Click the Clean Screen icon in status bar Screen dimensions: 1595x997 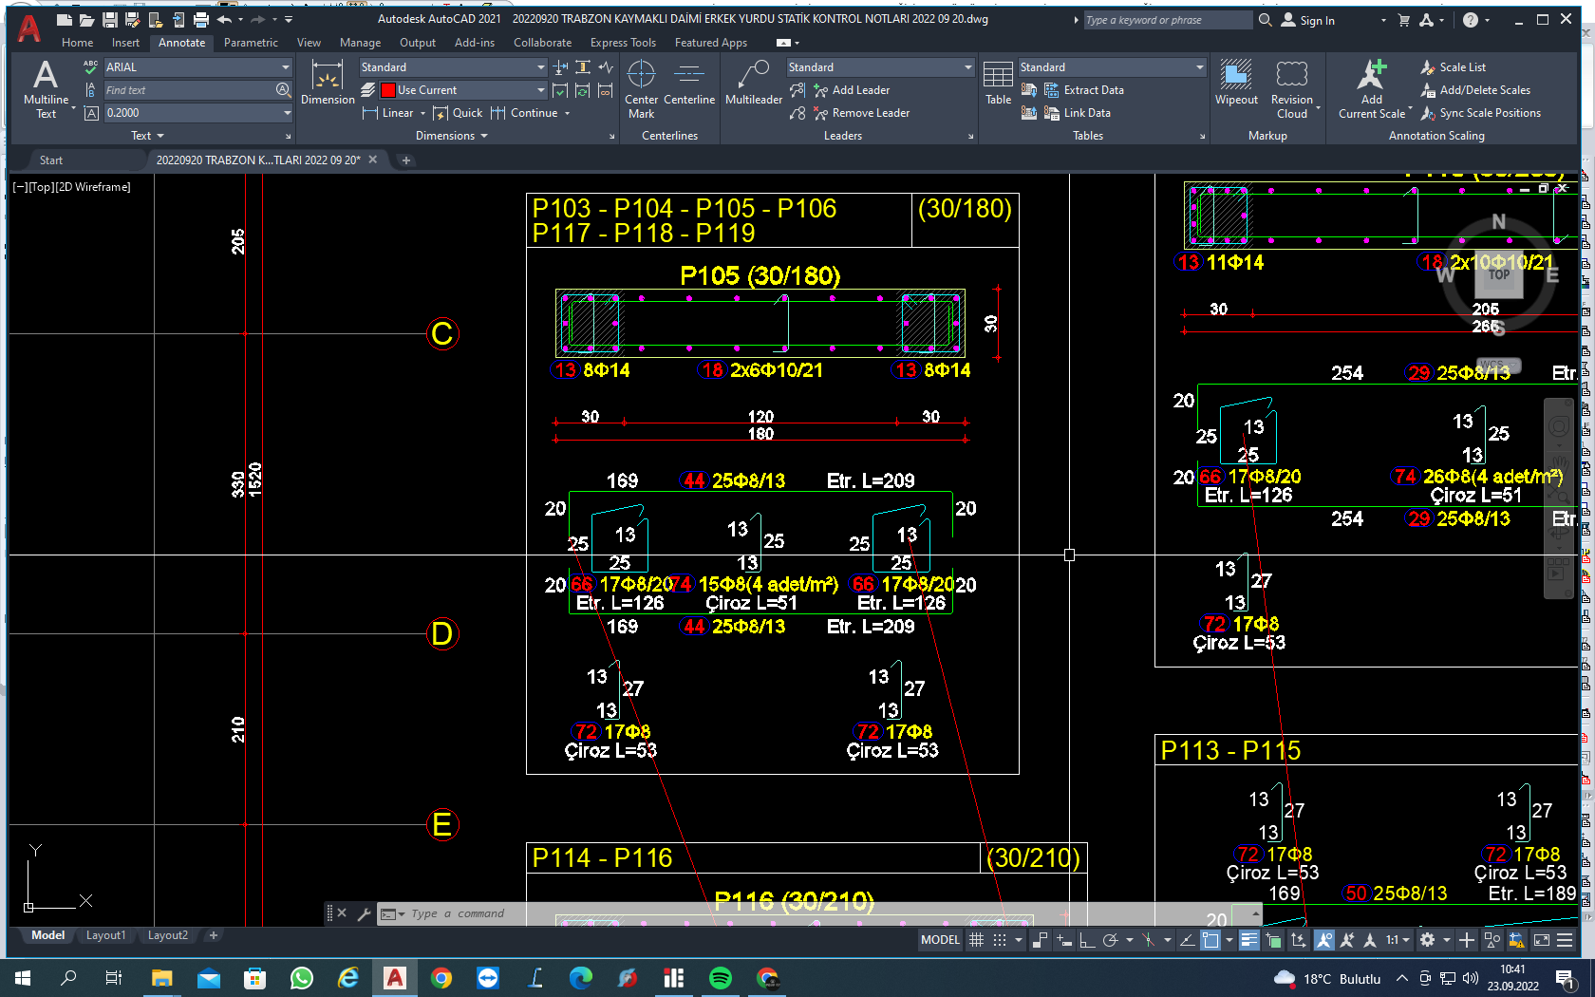pos(1542,940)
